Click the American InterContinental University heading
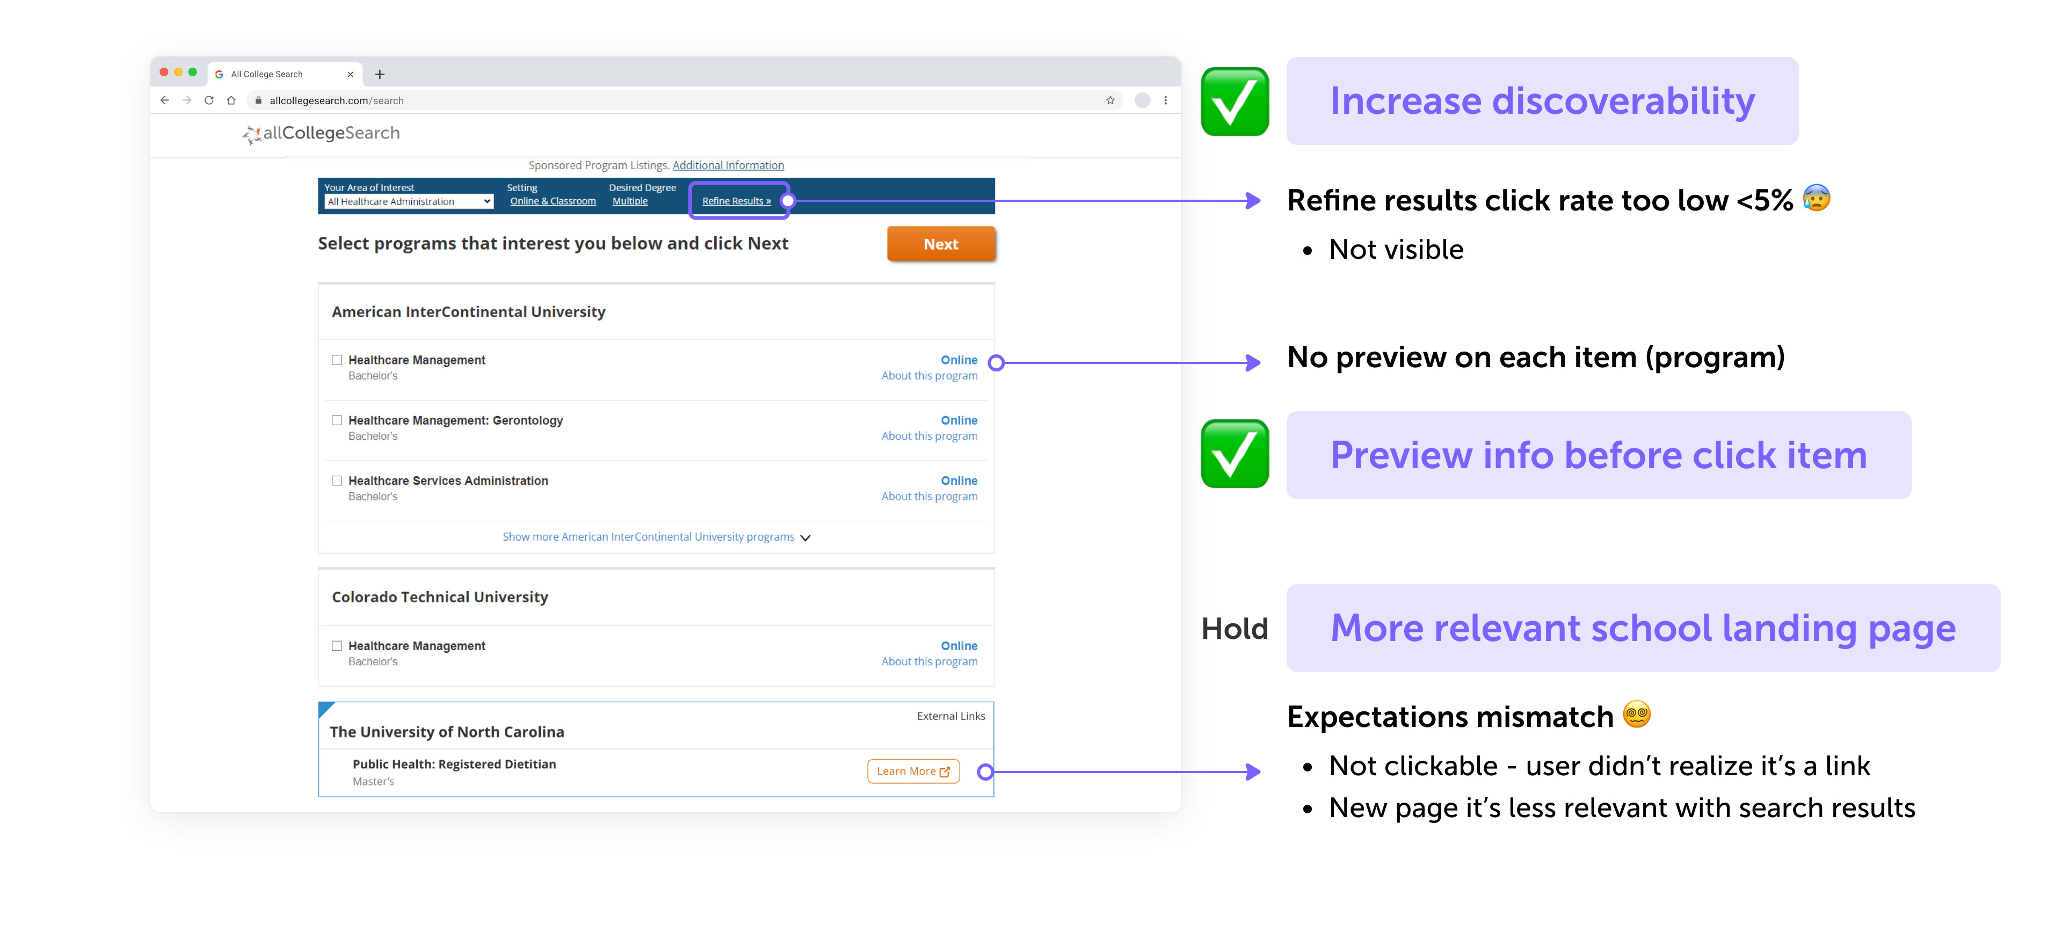The height and width of the screenshot is (932, 2062). point(468,312)
